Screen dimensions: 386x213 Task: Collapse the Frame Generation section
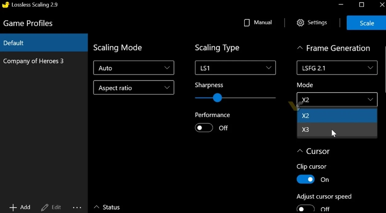click(300, 48)
